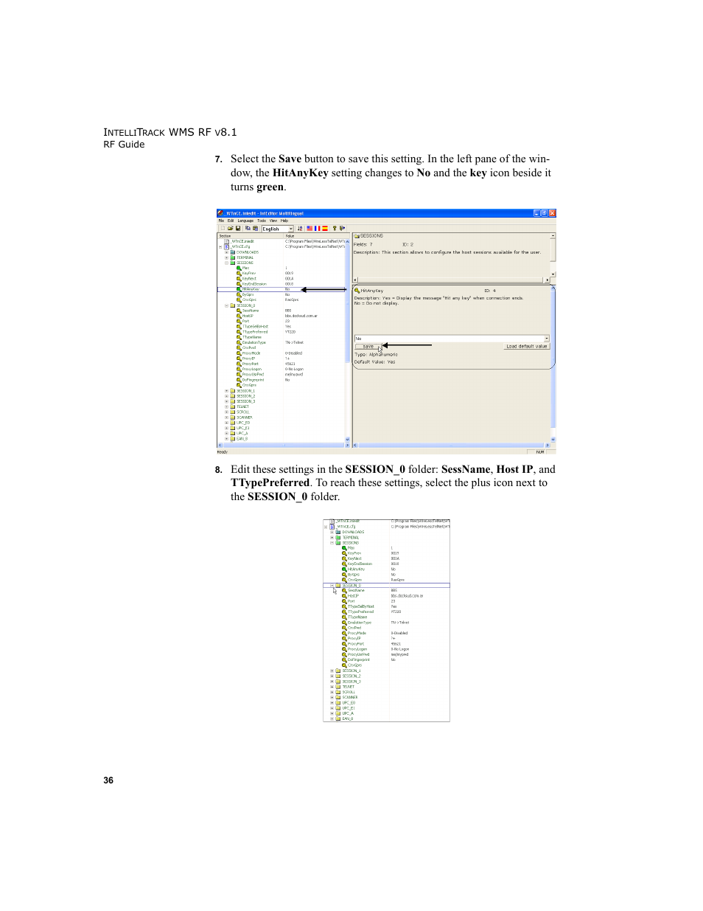Select the EmulationType key in the IniEditor window tree

(254, 342)
